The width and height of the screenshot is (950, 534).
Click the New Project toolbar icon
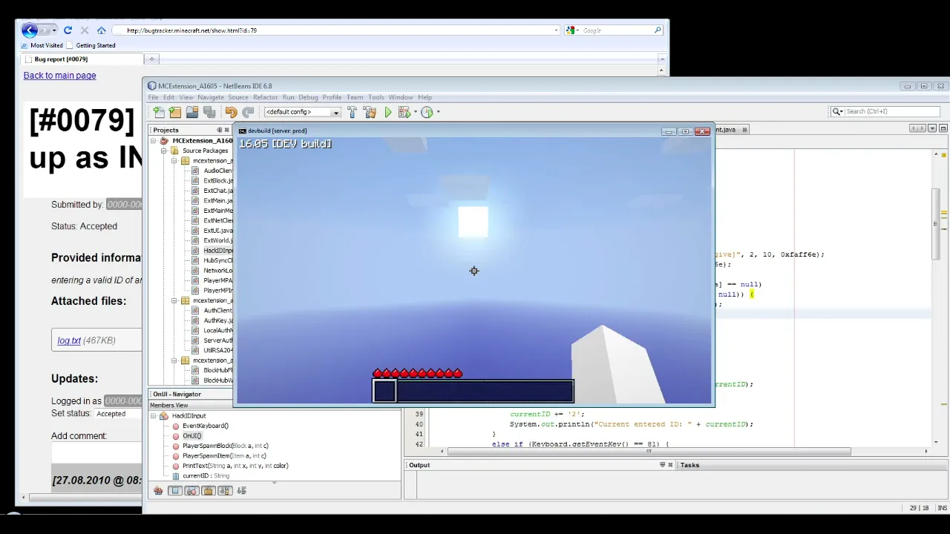coord(175,112)
